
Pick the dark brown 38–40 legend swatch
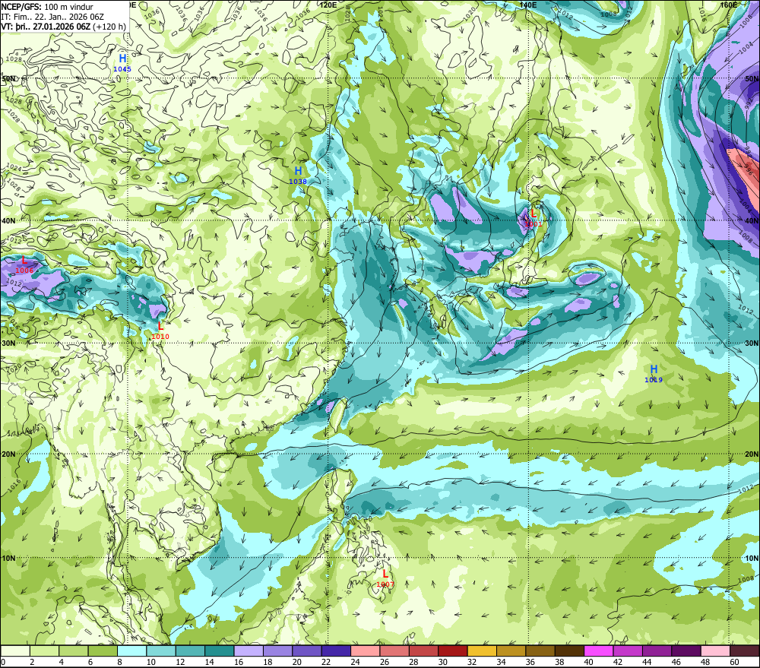(x=569, y=651)
